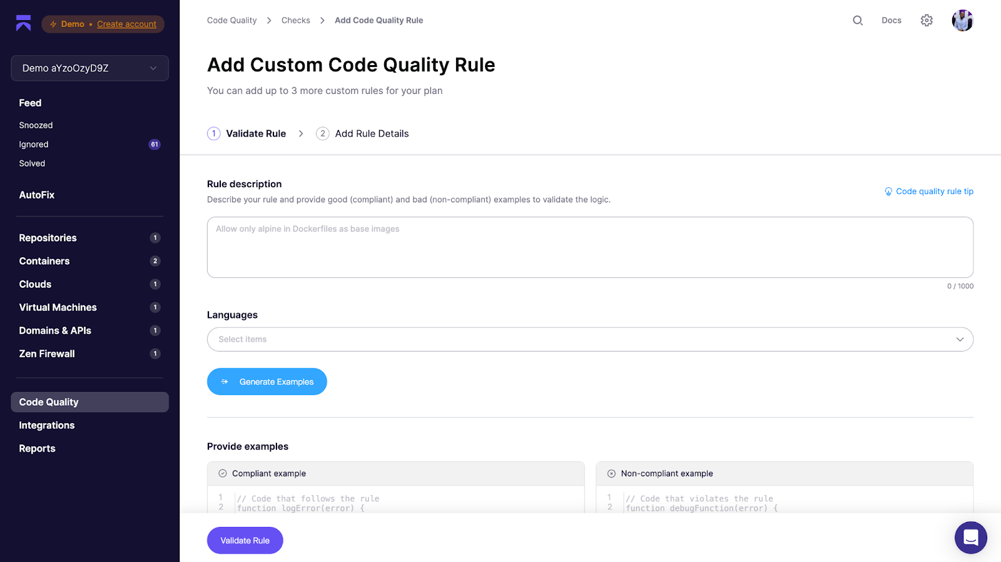Viewport: 1001px width, 562px height.
Task: Click the lightbulb icon next to Code quality rule tip
Action: [888, 192]
